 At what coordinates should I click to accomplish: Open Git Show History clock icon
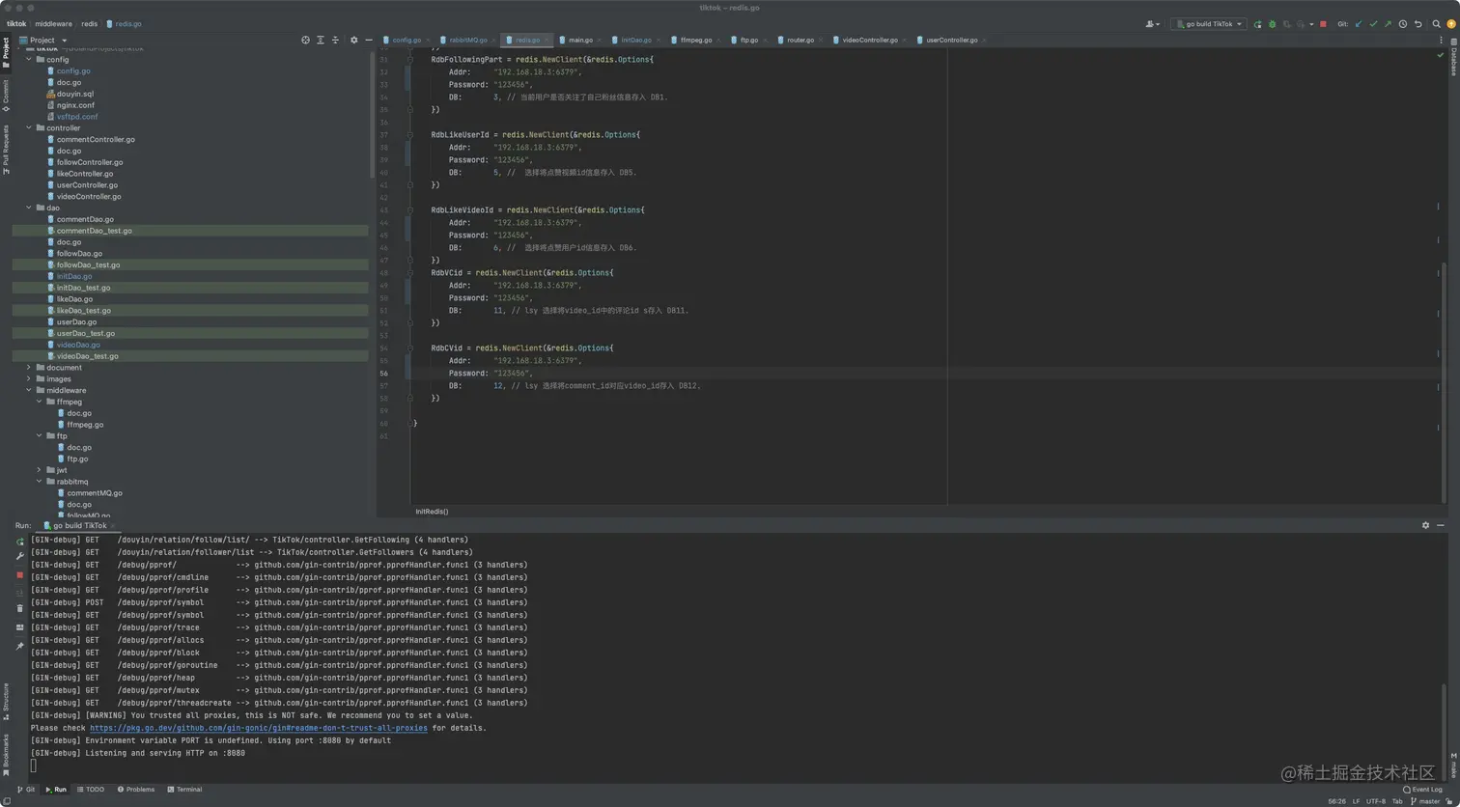[x=1402, y=24]
